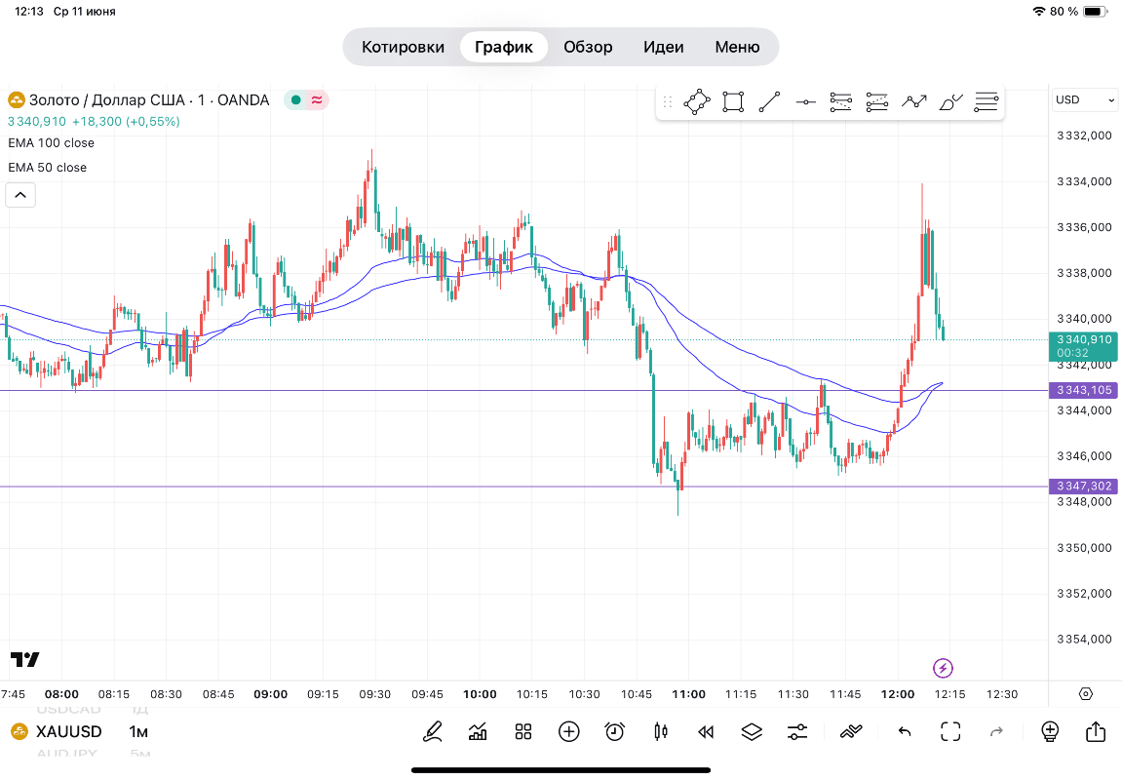This screenshot has width=1122, height=780.
Task: Open the pencil drawing tools
Action: pyautogui.click(x=432, y=731)
